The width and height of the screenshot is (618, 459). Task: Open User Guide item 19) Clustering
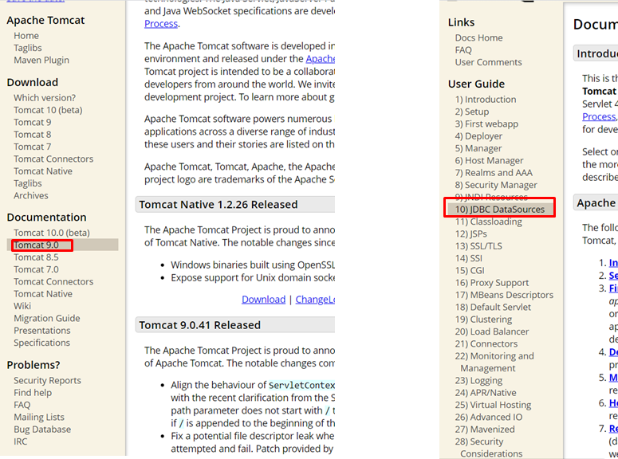[483, 319]
